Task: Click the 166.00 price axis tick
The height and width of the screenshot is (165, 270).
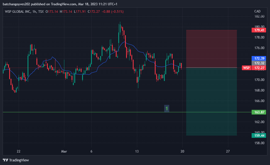Action: tap(259, 101)
